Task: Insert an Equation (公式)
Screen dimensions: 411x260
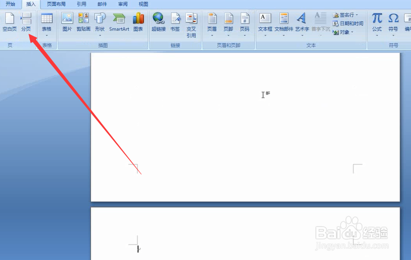Action: tap(377, 24)
